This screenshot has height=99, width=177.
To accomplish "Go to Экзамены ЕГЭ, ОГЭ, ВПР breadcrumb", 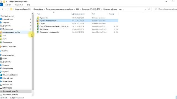I will click(x=91, y=9).
